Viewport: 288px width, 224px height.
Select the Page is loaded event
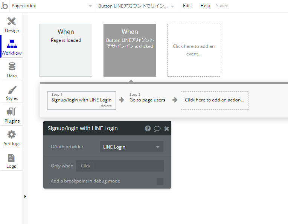pos(66,50)
